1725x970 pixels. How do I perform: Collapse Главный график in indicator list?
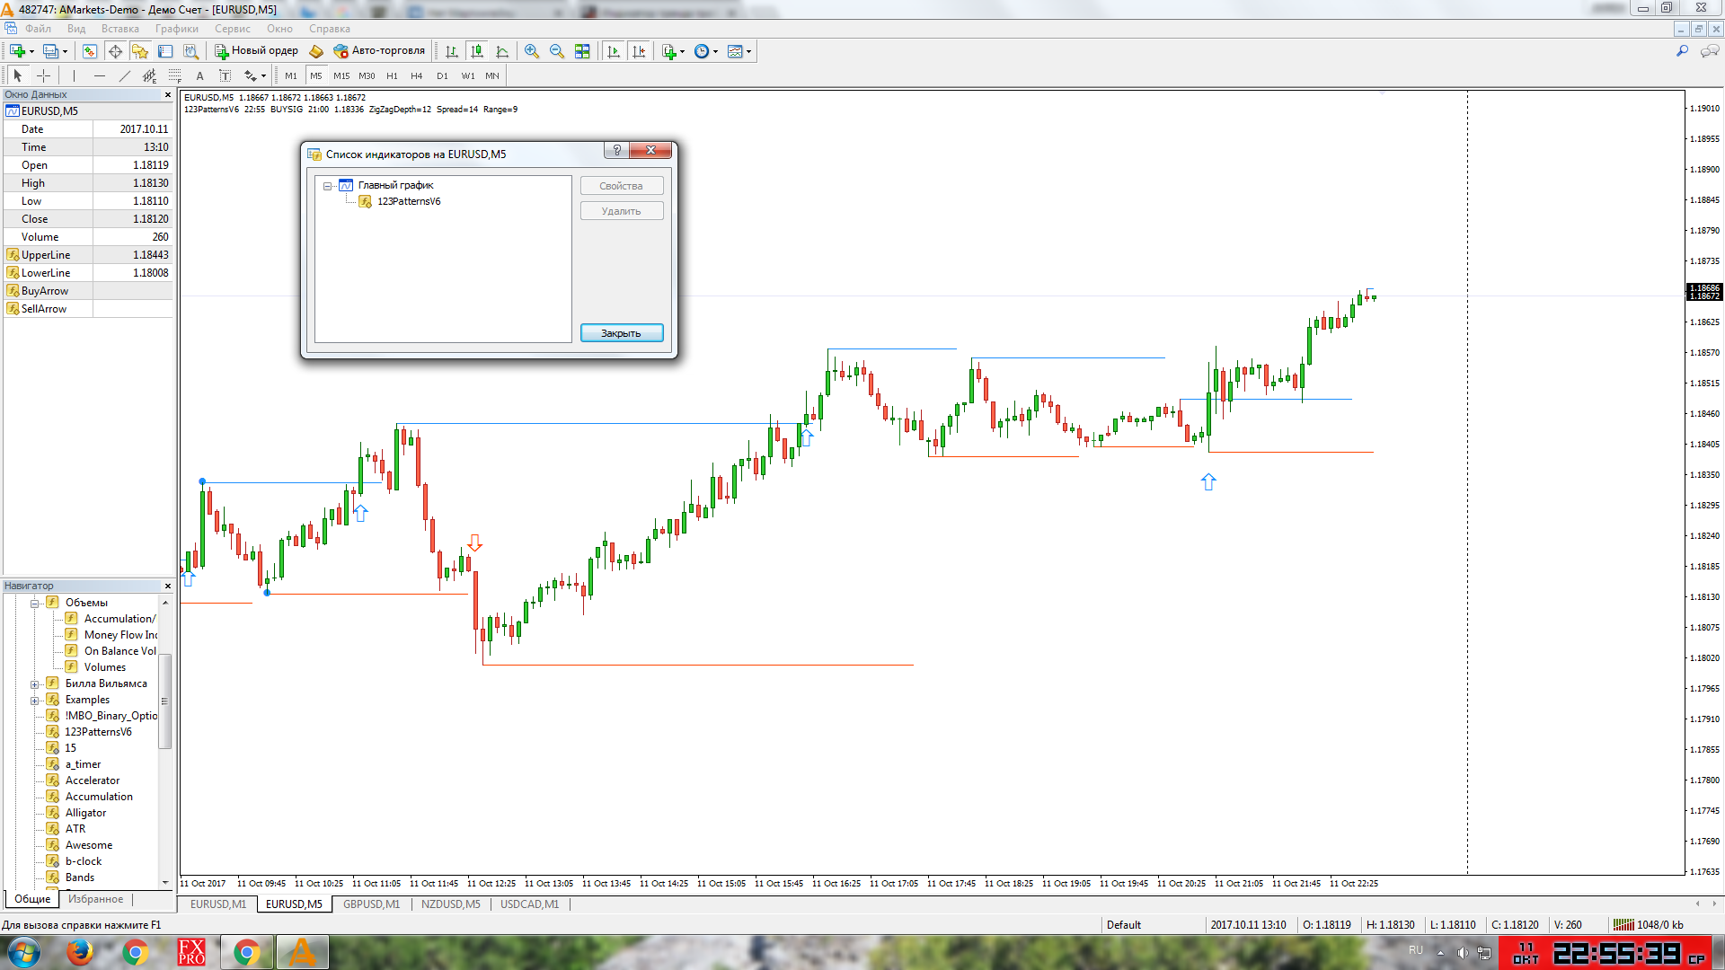click(x=328, y=186)
